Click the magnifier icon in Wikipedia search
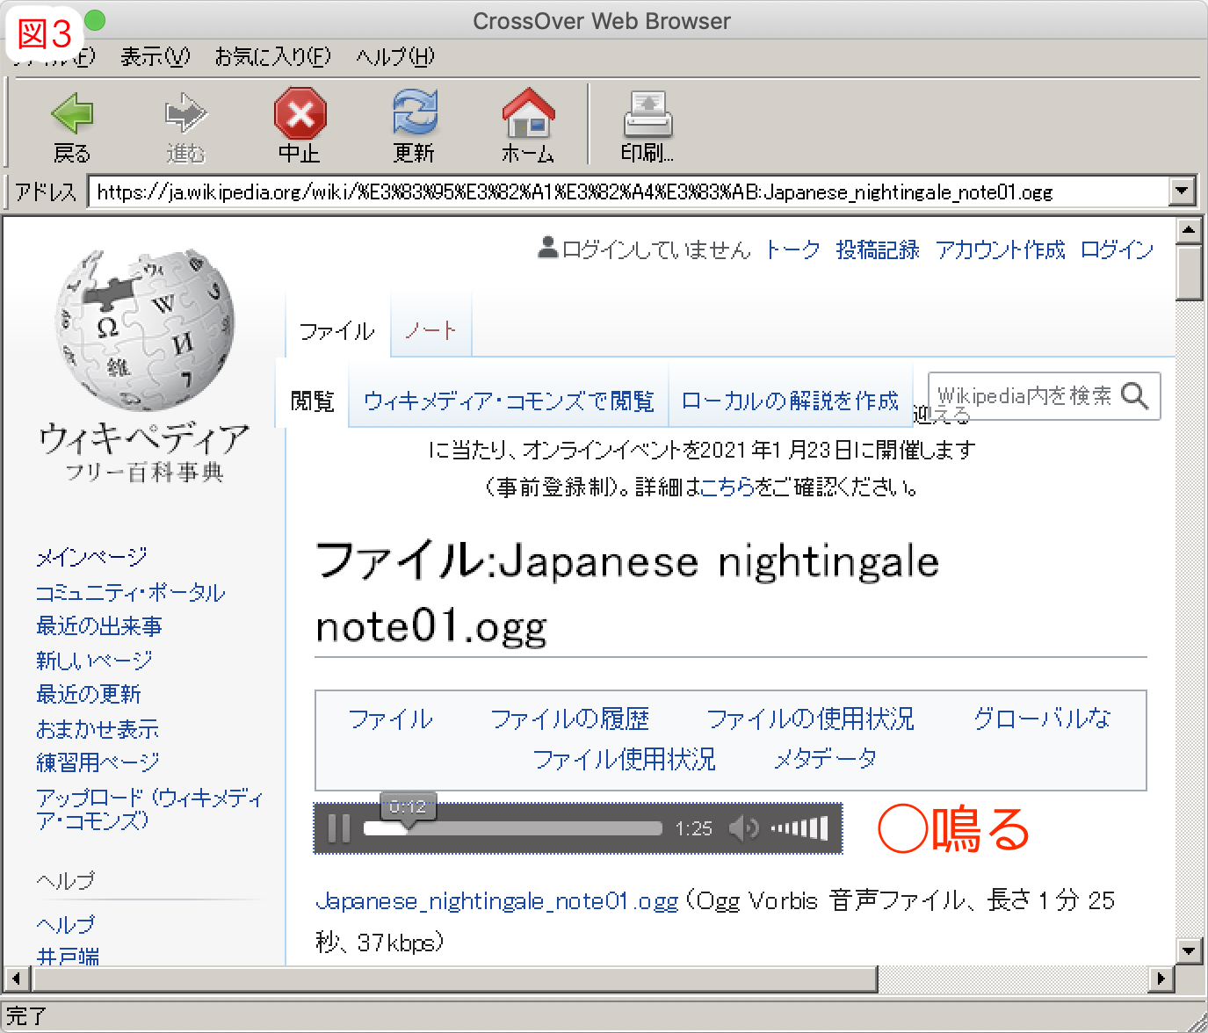 pos(1135,396)
